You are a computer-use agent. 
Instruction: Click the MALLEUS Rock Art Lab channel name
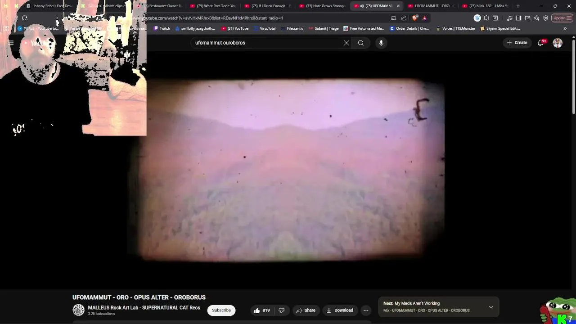144,308
